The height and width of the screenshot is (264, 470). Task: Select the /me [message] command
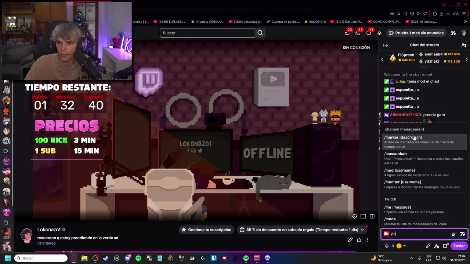tap(424, 209)
